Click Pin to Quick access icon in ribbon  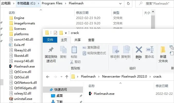click(x=51, y=50)
